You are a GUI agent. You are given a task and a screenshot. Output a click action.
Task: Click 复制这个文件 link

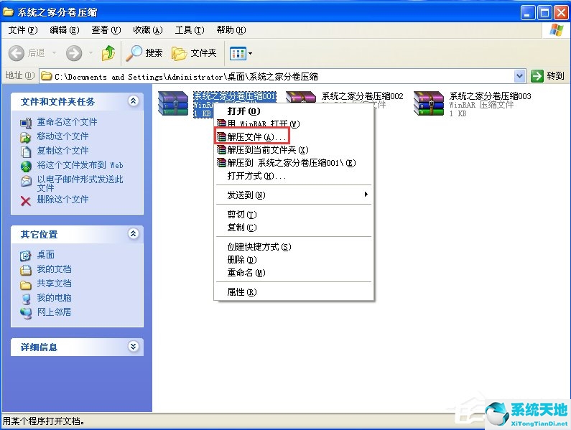tap(62, 150)
